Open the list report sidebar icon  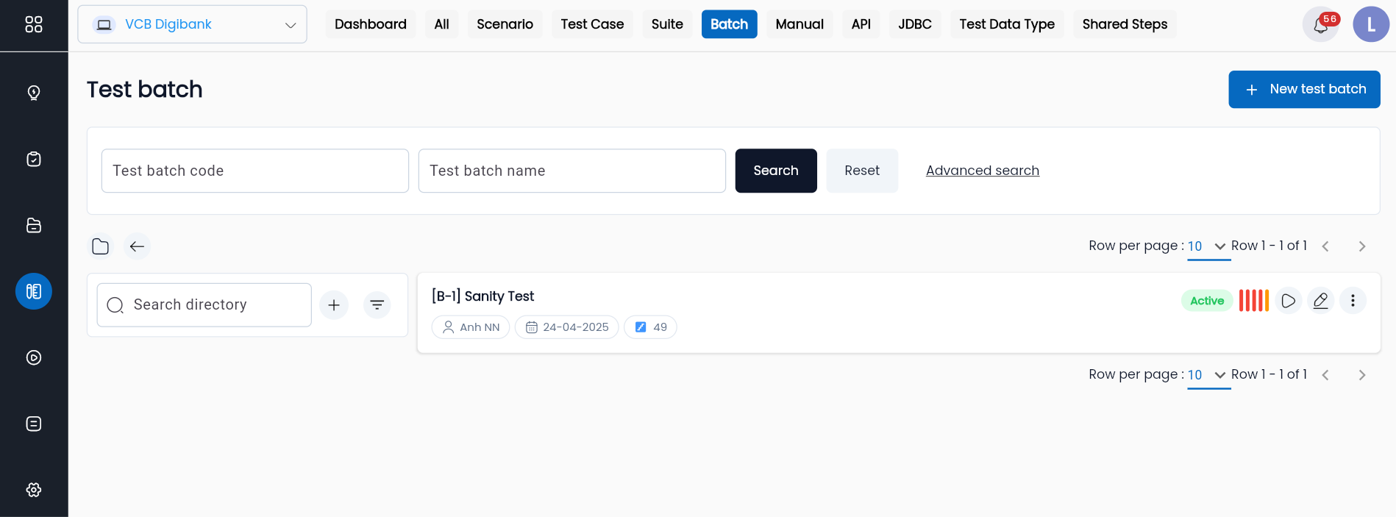tap(34, 424)
